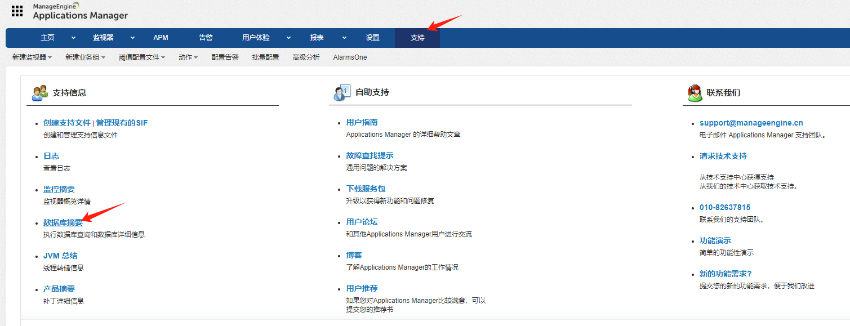Select the 支持 tab
Viewport: 850px width, 326px height.
click(x=417, y=38)
